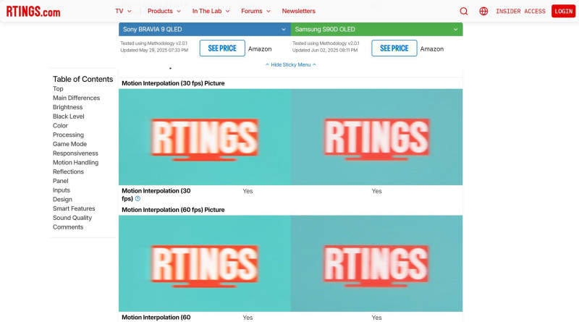
Task: Click the Samsung product's Amazon retailer label
Action: pos(431,48)
